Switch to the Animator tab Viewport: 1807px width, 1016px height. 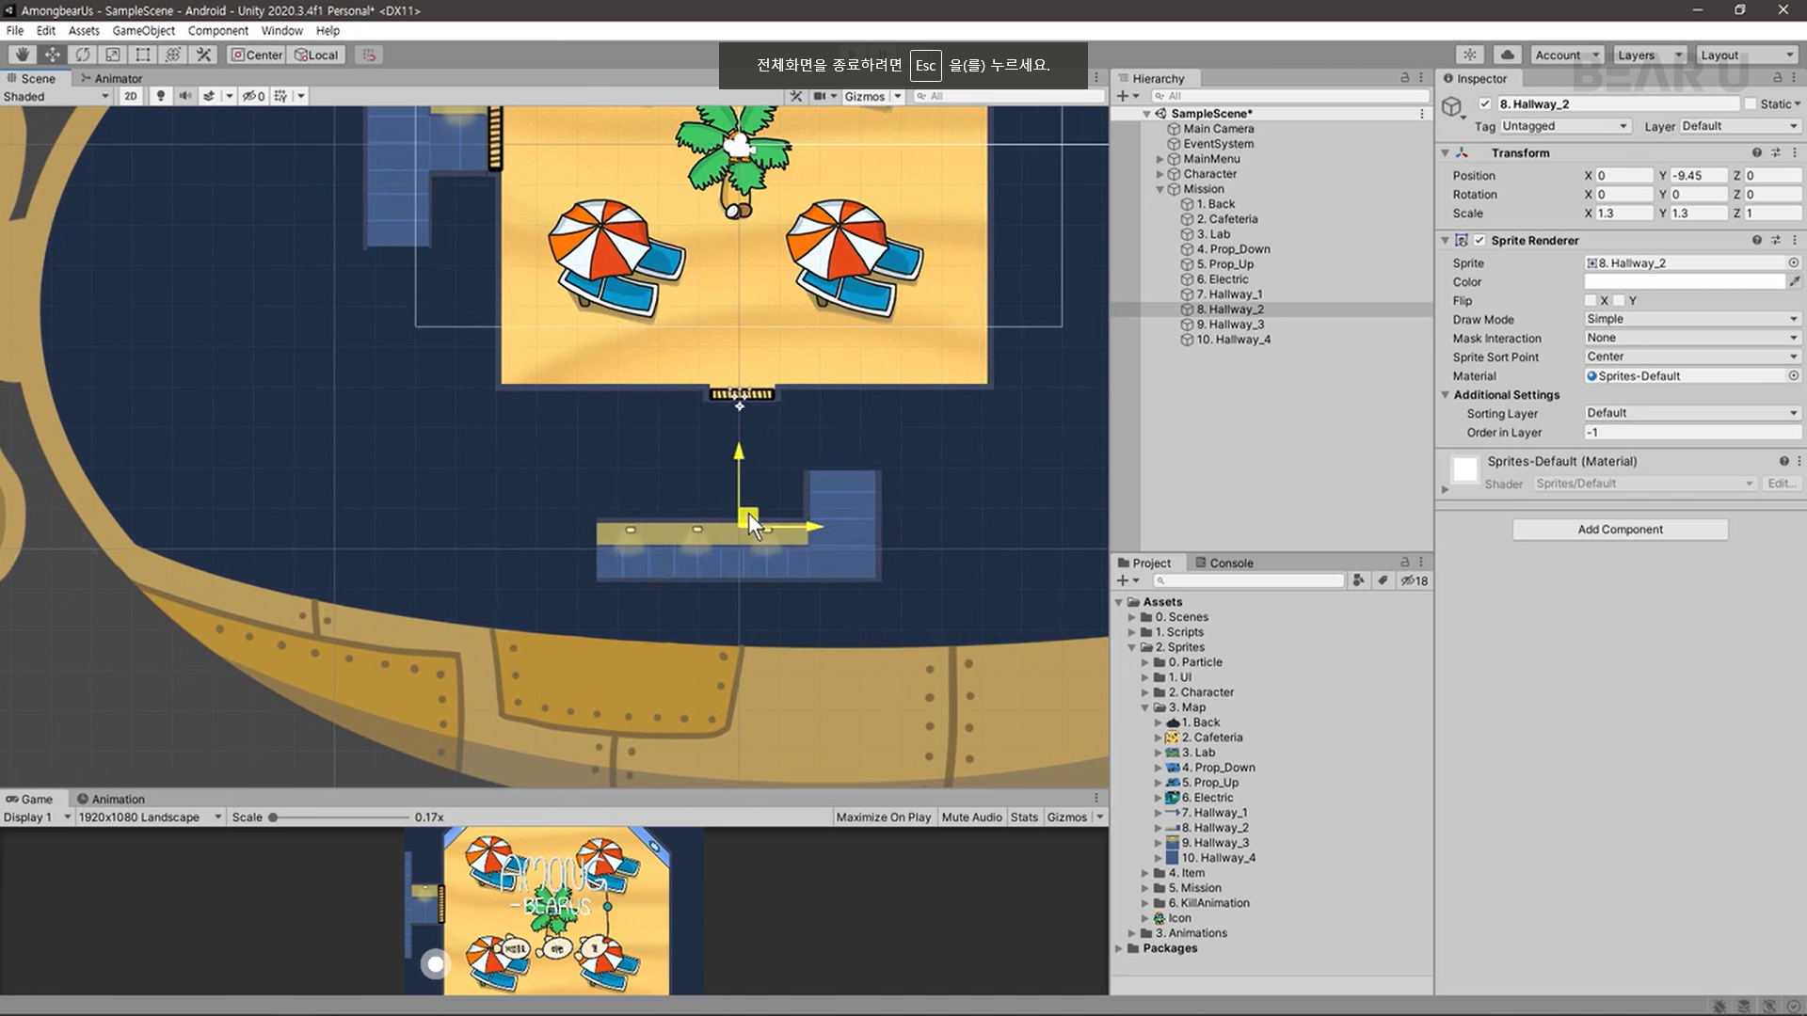pos(112,78)
